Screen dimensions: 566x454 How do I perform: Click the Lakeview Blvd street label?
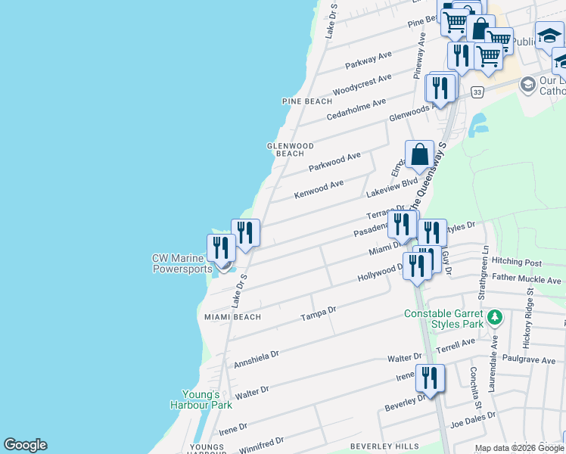coord(392,188)
